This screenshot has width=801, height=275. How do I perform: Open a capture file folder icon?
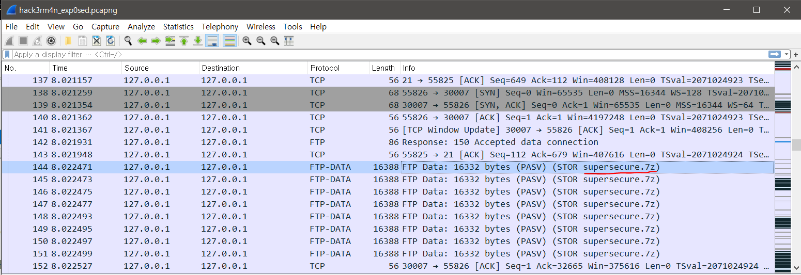pos(68,41)
